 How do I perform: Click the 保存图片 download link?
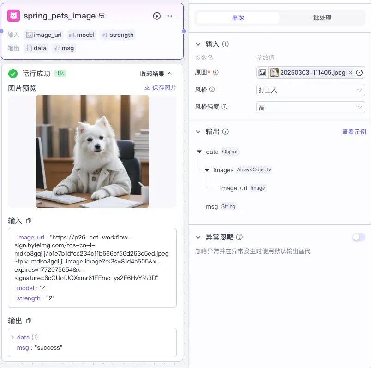160,88
